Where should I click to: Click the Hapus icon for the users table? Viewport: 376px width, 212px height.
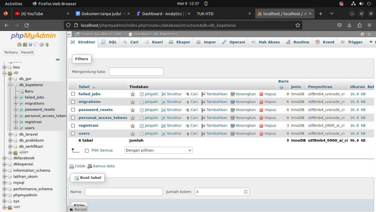[x=261, y=134]
